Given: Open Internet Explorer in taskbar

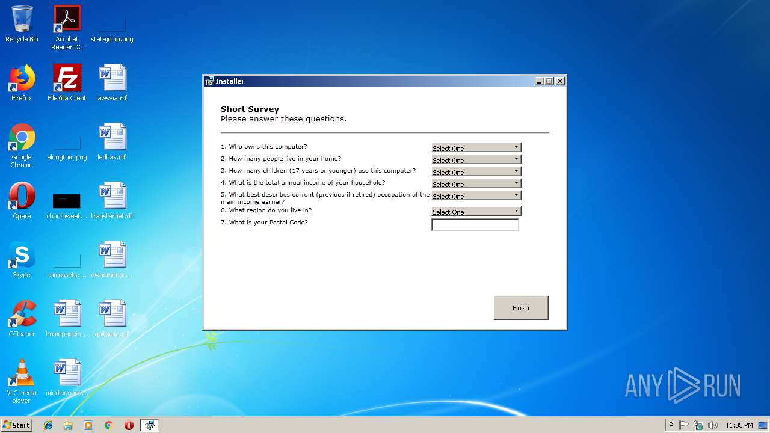Looking at the screenshot, I should click(48, 425).
